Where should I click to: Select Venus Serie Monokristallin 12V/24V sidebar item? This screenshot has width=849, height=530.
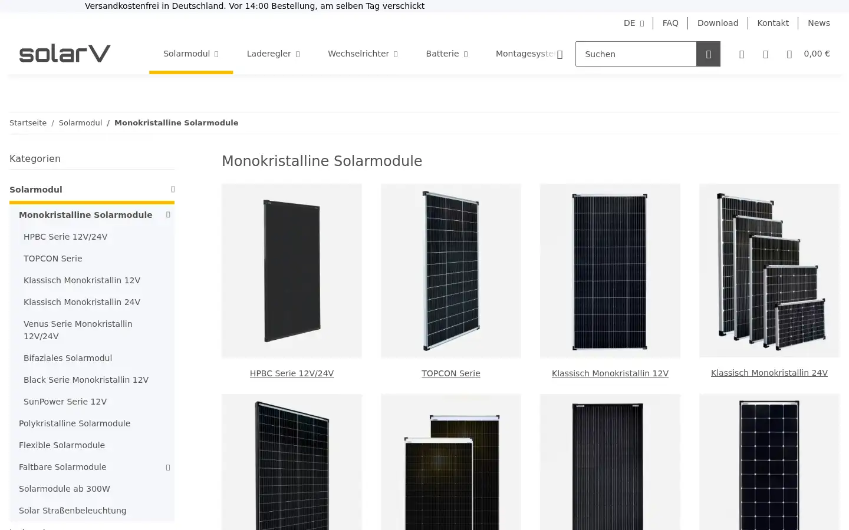pyautogui.click(x=78, y=330)
